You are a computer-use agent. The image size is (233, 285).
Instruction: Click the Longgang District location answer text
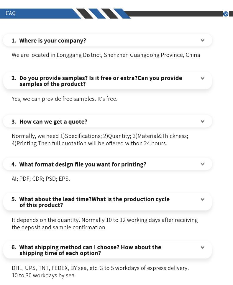[x=106, y=55]
